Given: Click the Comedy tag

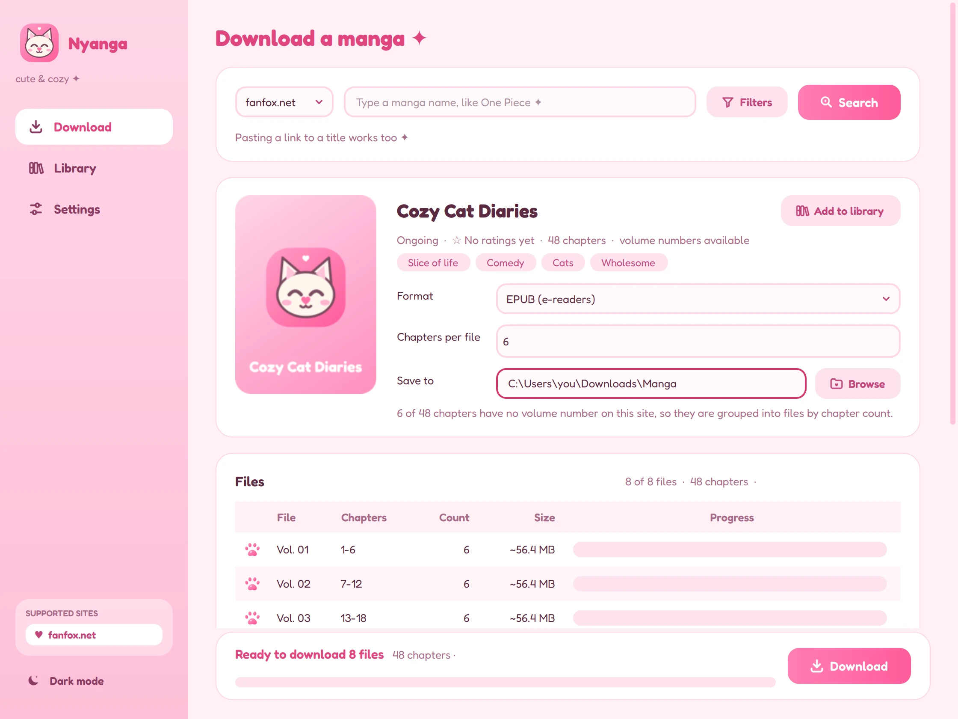Looking at the screenshot, I should 506,263.
